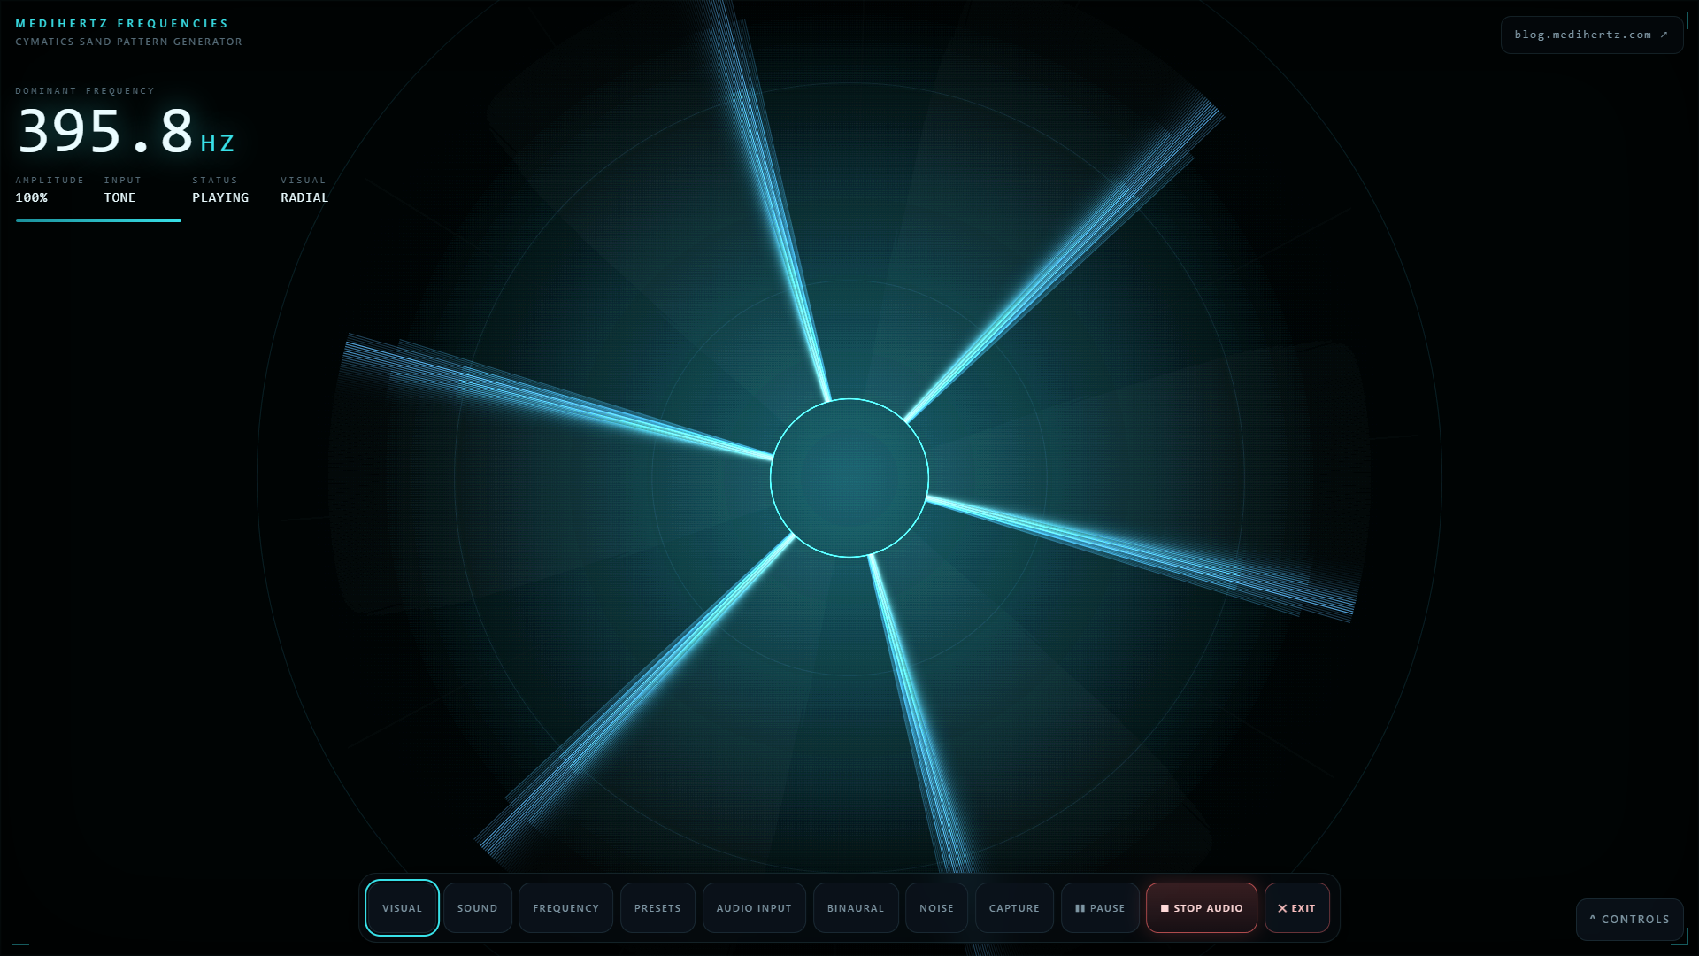Click the Medihertz Frequencies title
The width and height of the screenshot is (1699, 956).
tap(122, 23)
